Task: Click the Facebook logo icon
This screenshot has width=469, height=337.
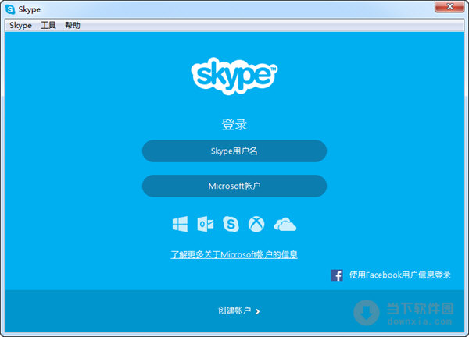Action: click(337, 275)
